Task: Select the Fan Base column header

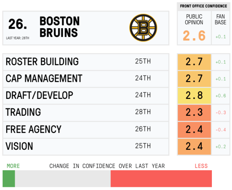Action: coord(220,20)
